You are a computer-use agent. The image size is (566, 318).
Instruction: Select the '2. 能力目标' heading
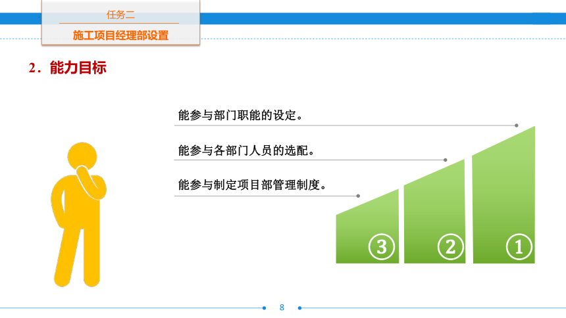click(68, 68)
